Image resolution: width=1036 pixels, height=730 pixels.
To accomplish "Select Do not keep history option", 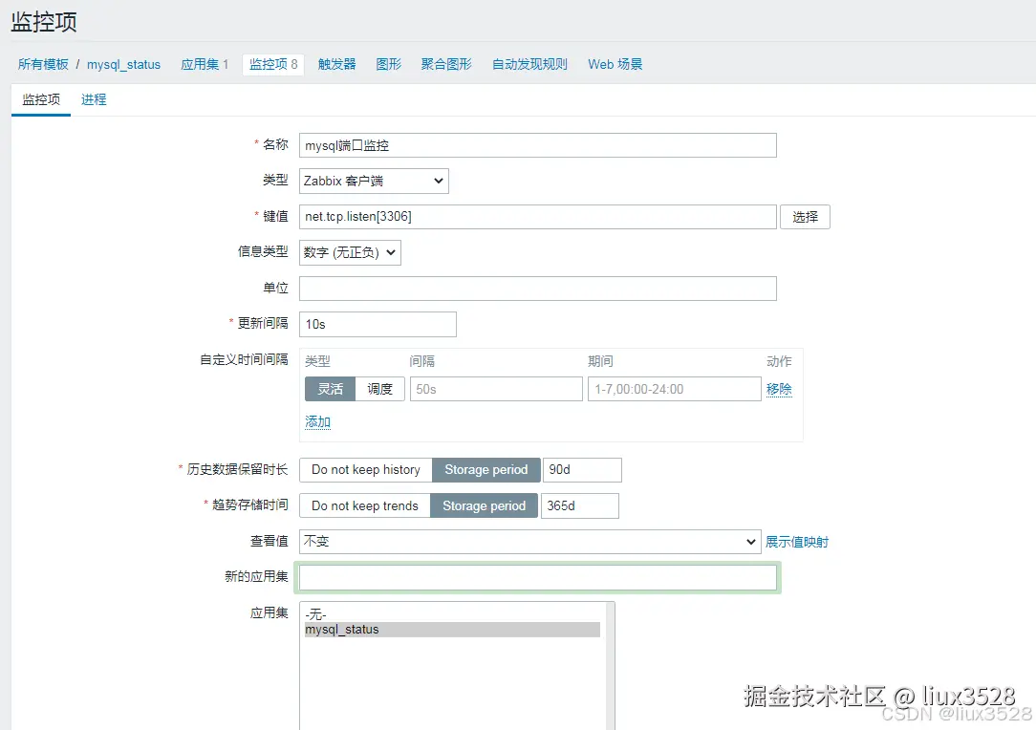I will 363,469.
